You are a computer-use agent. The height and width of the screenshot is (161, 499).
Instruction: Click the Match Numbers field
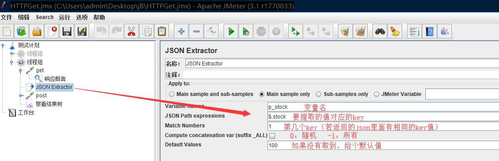tap(383, 126)
